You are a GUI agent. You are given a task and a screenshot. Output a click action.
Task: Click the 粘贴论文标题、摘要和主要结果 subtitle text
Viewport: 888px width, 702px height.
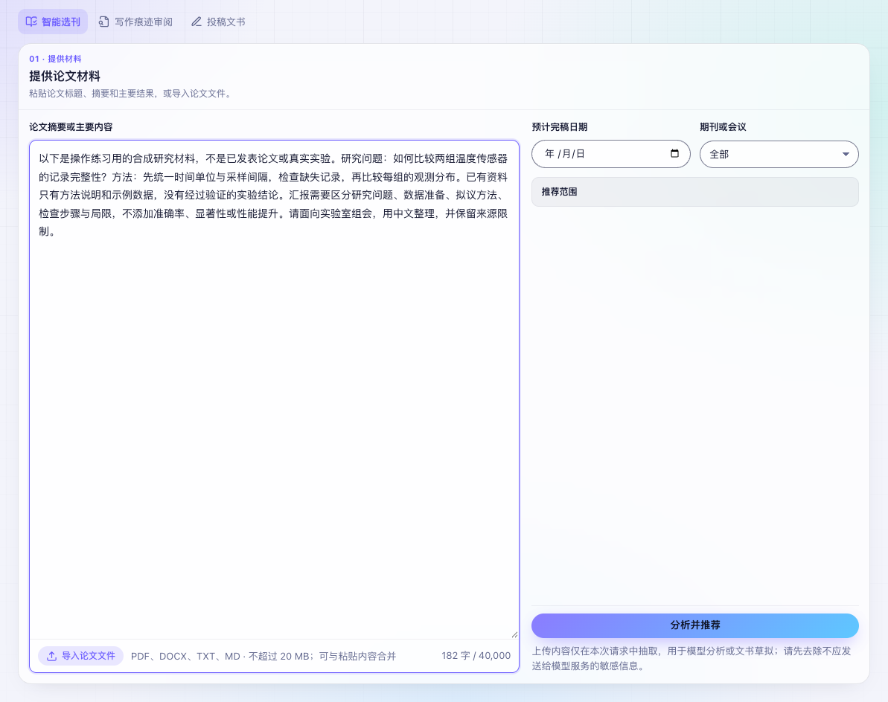[x=131, y=94]
